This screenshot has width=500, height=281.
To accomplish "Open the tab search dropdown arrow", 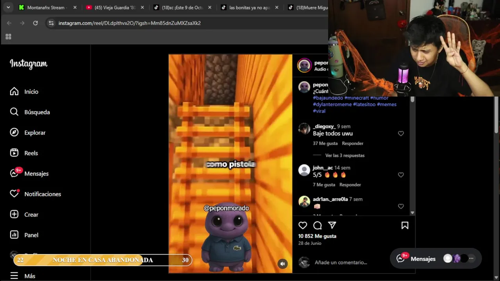I will pyautogui.click(x=8, y=7).
